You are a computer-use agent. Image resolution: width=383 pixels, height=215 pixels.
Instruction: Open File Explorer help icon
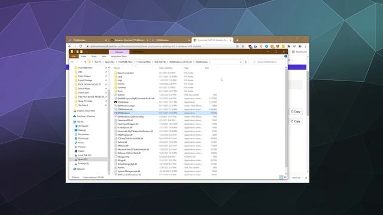click(285, 56)
